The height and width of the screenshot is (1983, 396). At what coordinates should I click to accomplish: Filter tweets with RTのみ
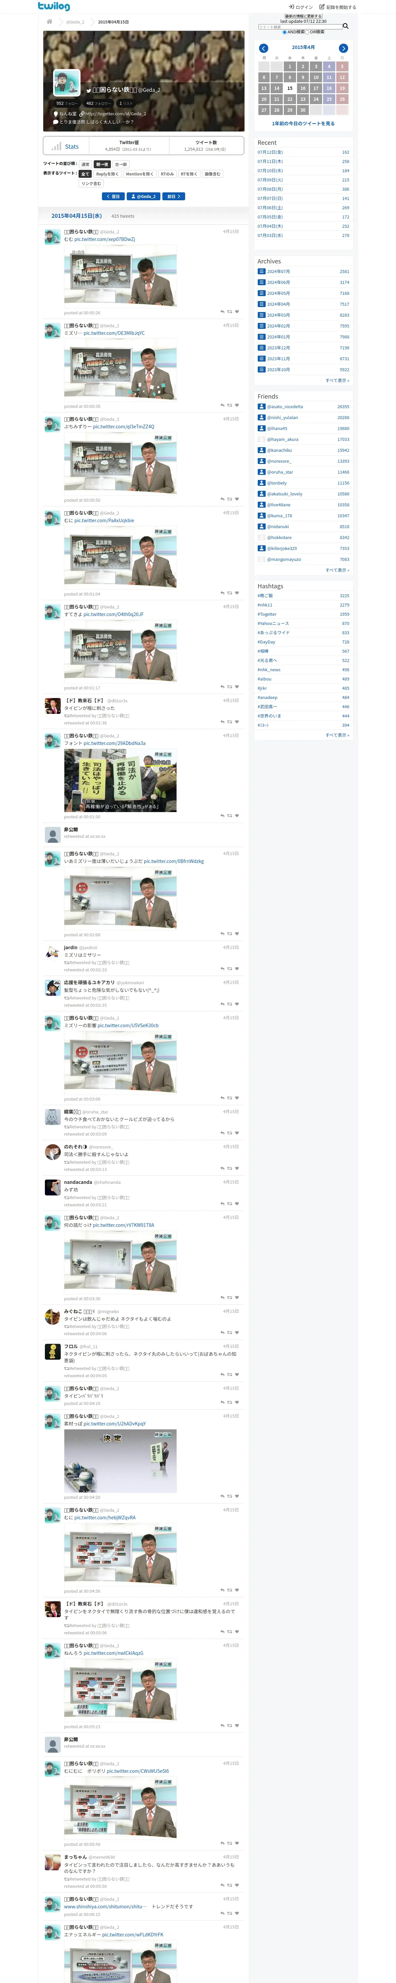167,174
